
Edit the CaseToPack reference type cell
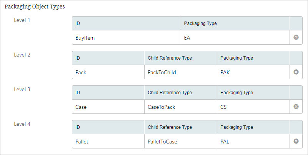coord(180,107)
